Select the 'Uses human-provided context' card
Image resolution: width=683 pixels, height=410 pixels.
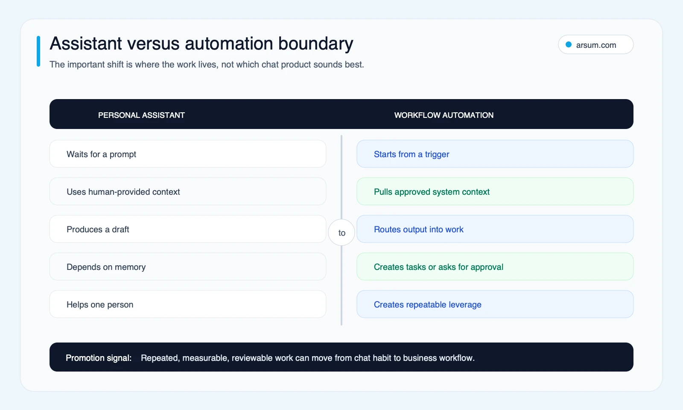click(188, 191)
